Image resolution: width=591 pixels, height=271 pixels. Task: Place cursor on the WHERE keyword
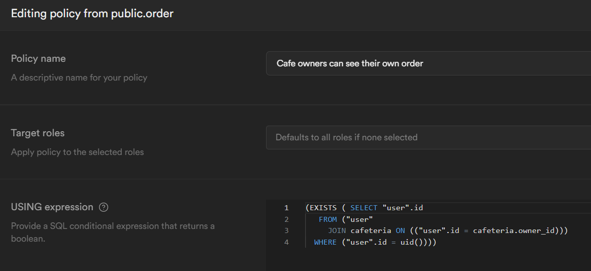tap(325, 242)
